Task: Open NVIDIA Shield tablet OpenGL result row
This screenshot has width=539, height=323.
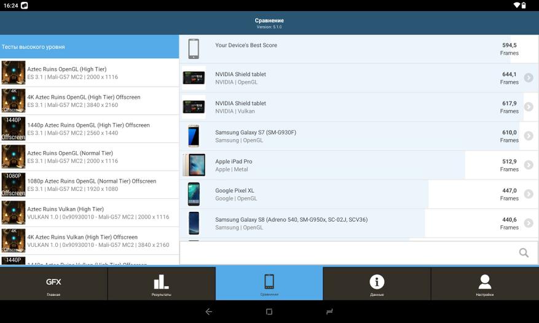Action: 359,78
